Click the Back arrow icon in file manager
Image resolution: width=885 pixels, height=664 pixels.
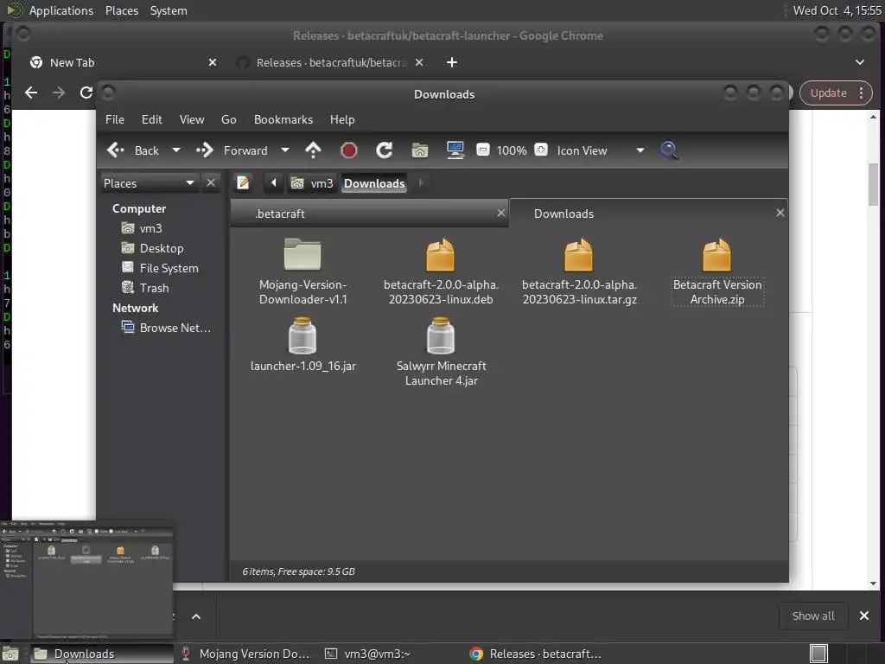coord(116,150)
